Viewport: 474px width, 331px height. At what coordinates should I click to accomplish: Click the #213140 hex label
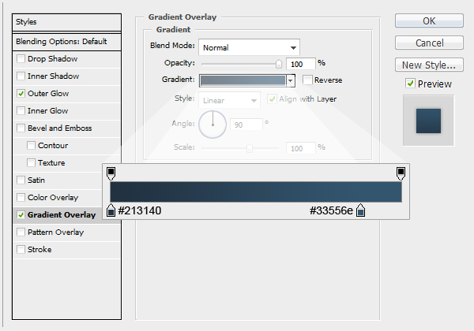click(x=140, y=210)
